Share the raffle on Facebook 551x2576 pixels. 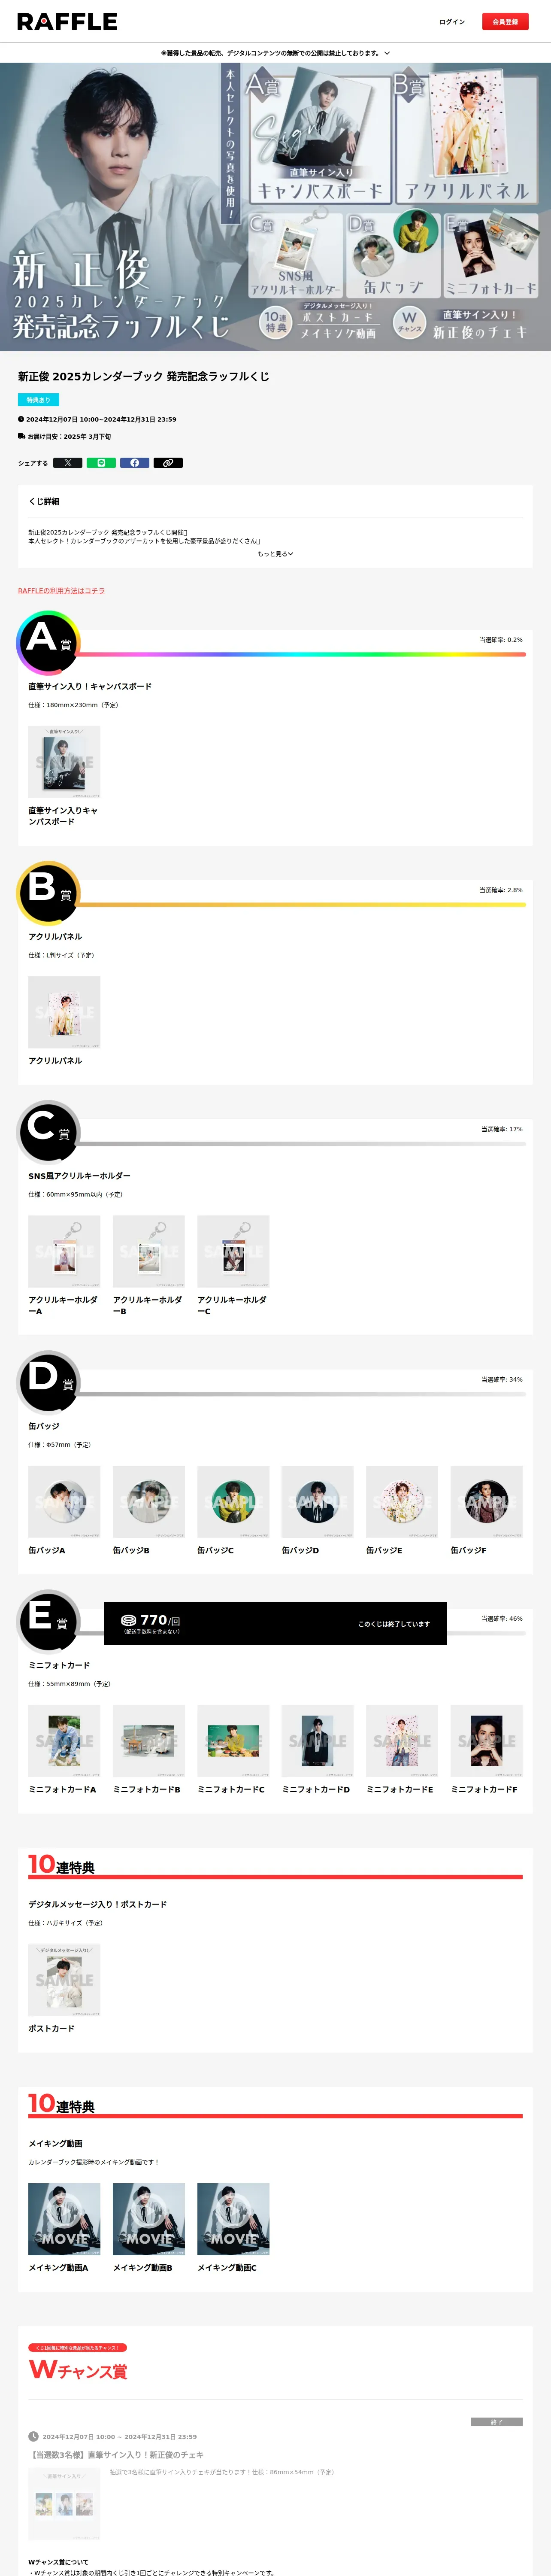pos(134,463)
